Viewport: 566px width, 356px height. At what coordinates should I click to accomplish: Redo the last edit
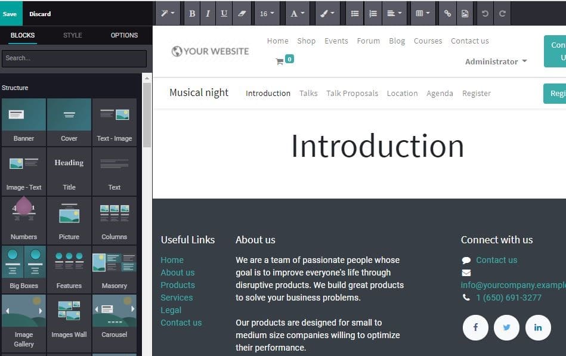pyautogui.click(x=502, y=14)
